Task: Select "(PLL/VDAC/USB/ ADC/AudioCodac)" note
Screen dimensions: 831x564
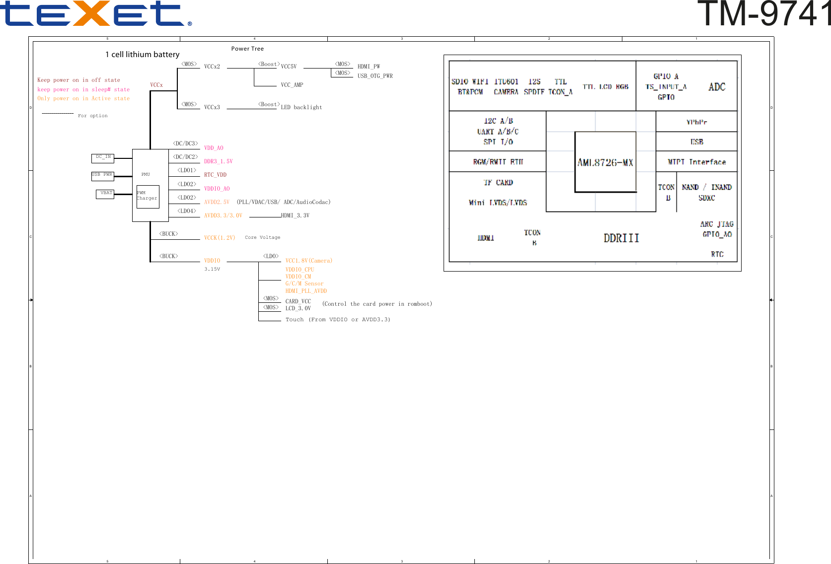Action: click(x=284, y=202)
